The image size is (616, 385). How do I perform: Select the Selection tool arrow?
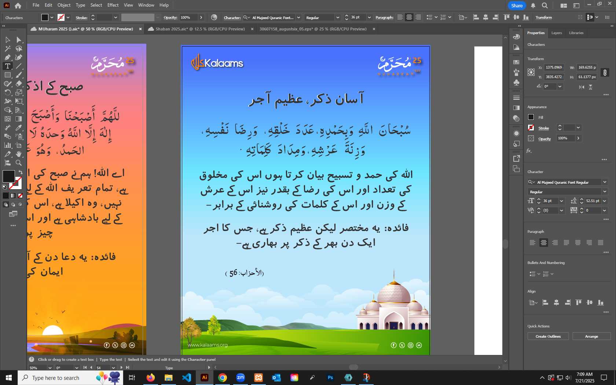(x=7, y=40)
